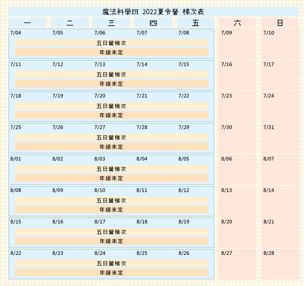Click 五日營梯次 bar in the 7/18 week
This screenshot has width=304, height=286.
[x=112, y=106]
